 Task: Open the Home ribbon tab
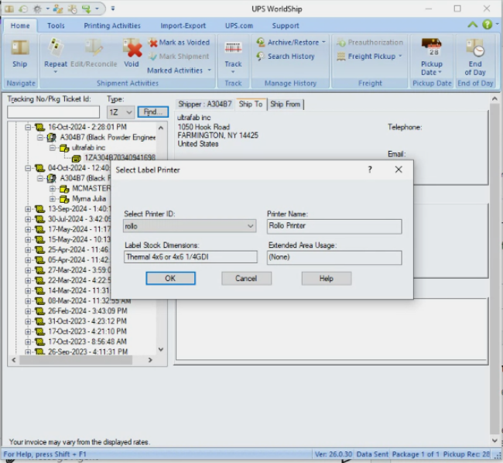(x=20, y=26)
